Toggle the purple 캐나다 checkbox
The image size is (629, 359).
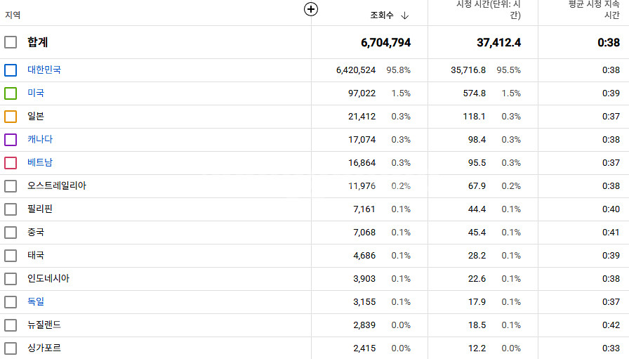pyautogui.click(x=11, y=140)
